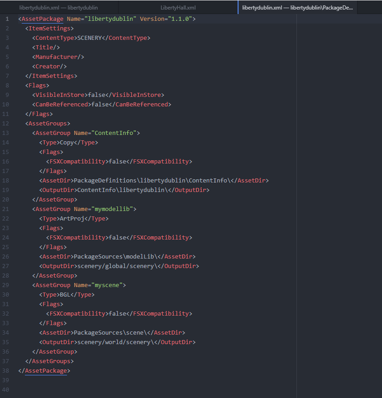The image size is (382, 398).
Task: Select the active libertydublin.xml PackageDefinitions tab
Action: pyautogui.click(x=297, y=8)
